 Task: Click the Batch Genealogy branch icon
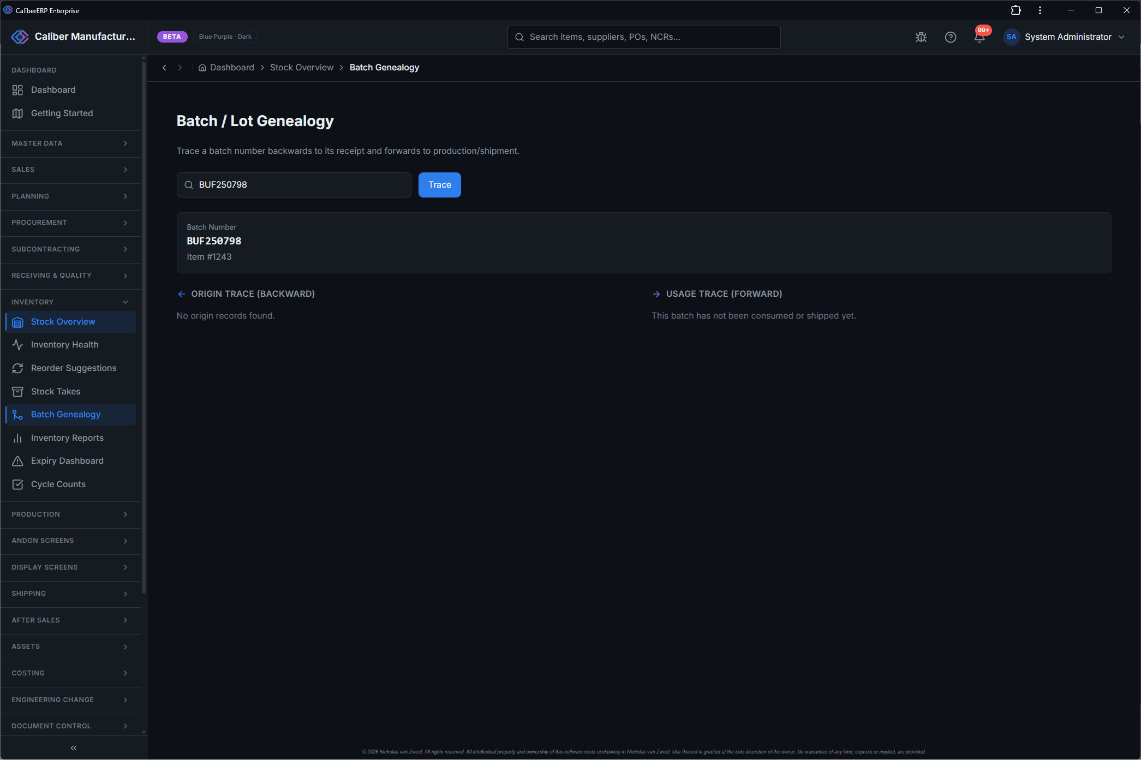17,415
